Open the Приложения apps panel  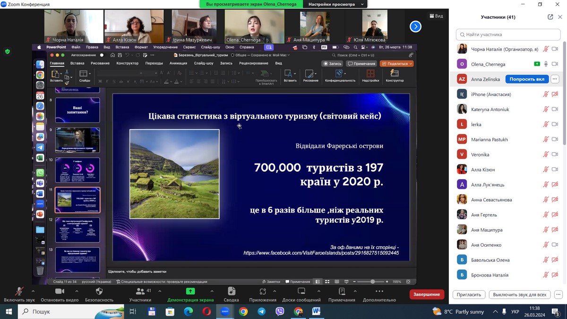pos(263,292)
